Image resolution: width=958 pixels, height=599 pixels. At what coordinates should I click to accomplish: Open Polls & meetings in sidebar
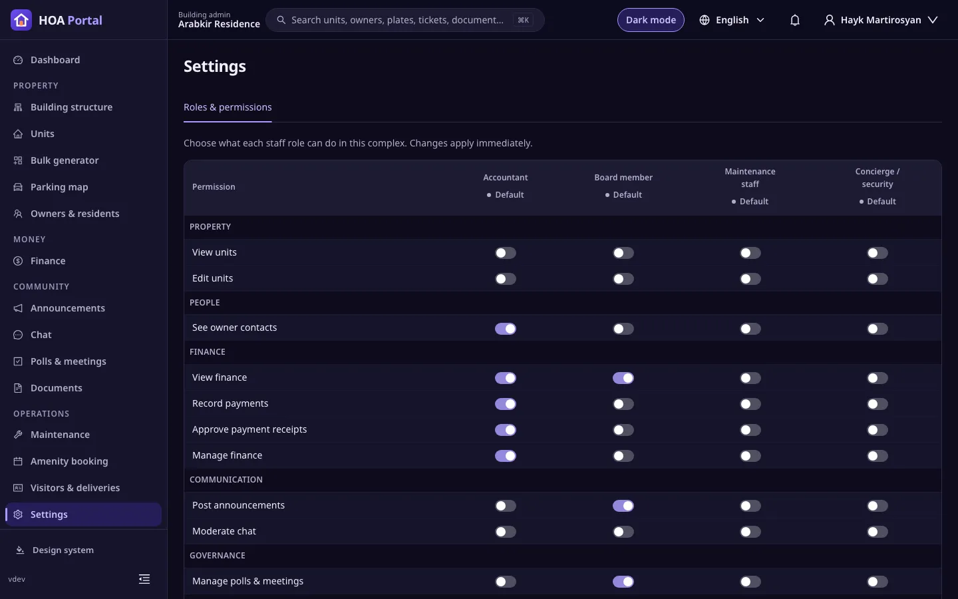click(x=83, y=361)
